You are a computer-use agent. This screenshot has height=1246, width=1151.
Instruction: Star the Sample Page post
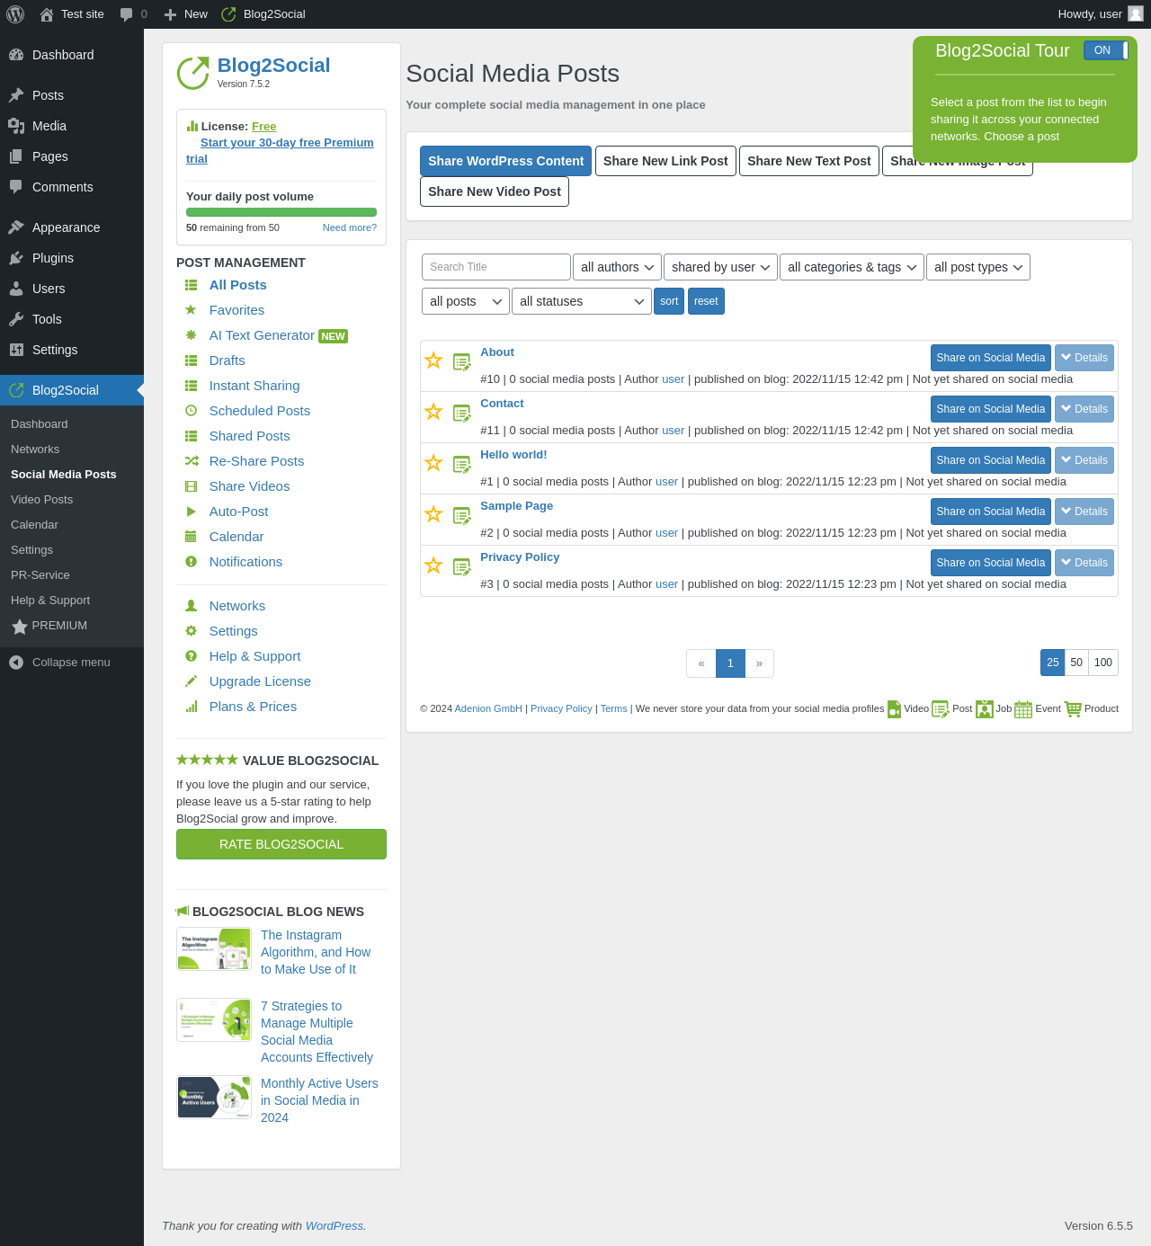[x=433, y=514]
